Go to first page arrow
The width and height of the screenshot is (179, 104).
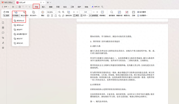pos(74,12)
